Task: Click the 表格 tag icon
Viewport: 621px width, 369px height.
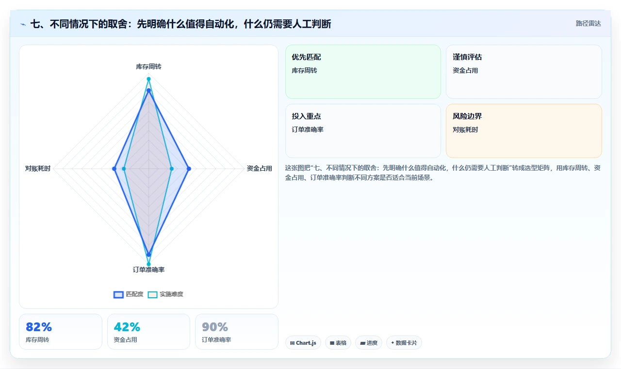Action: (332, 343)
